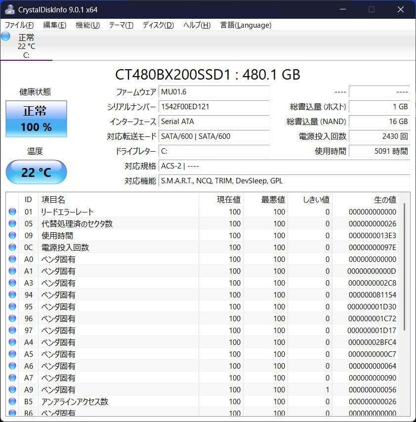Open the ヘルプ(H) menu
This screenshot has width=416, height=422.
197,25
